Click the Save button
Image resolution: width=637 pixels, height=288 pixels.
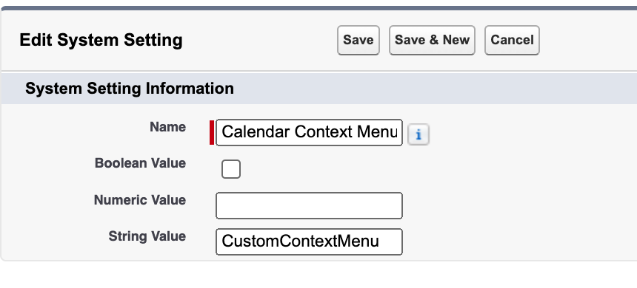coord(358,40)
